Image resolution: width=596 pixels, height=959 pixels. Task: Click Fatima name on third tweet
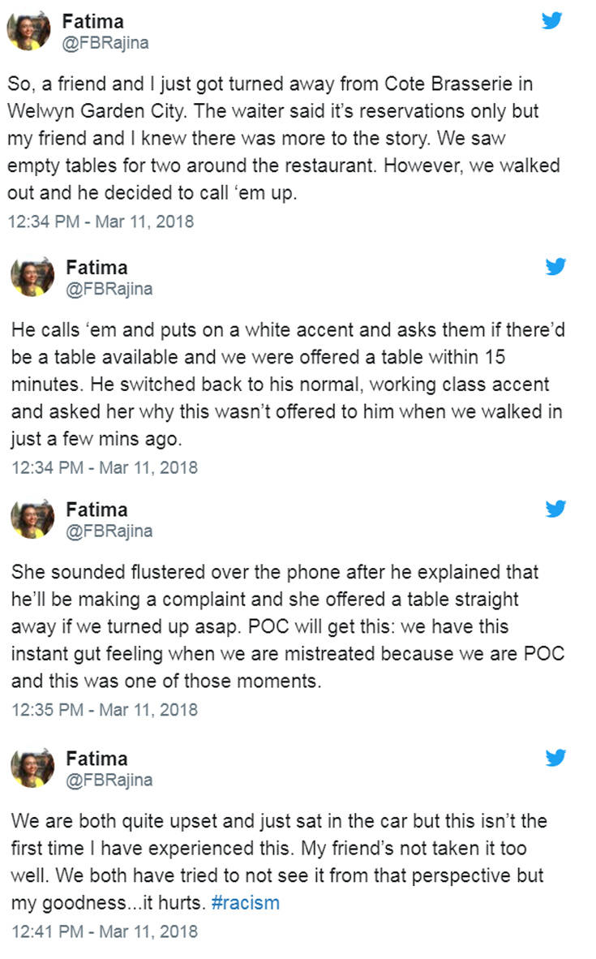point(96,510)
